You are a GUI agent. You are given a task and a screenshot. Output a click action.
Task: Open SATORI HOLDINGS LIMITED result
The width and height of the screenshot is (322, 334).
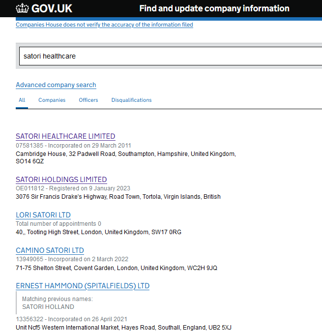point(61,180)
